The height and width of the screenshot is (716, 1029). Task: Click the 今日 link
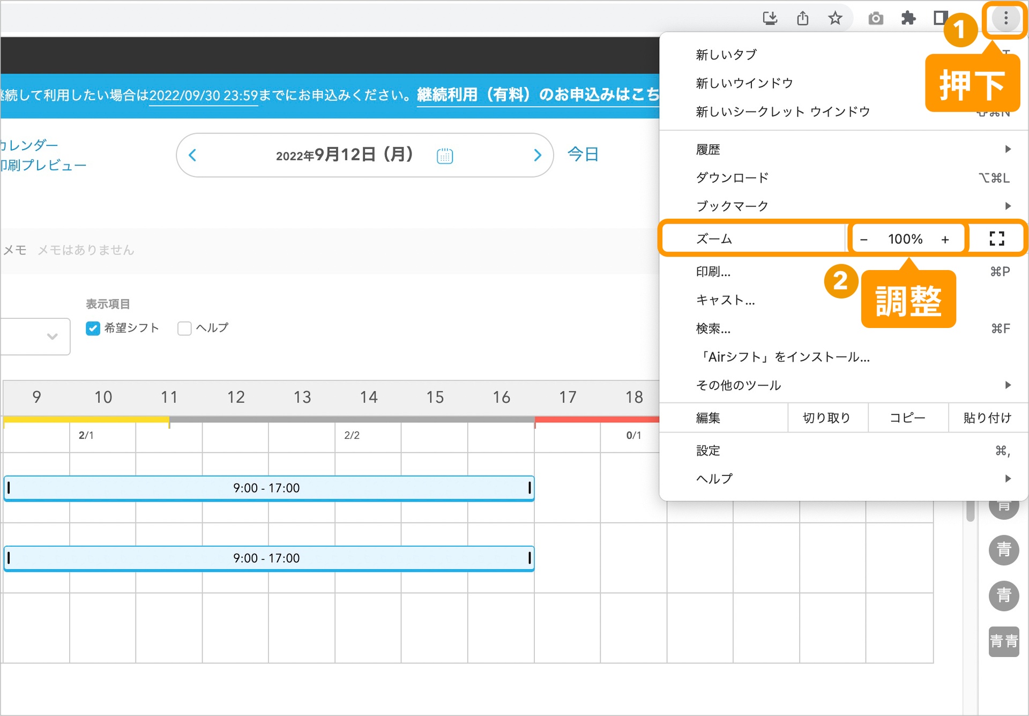(583, 154)
